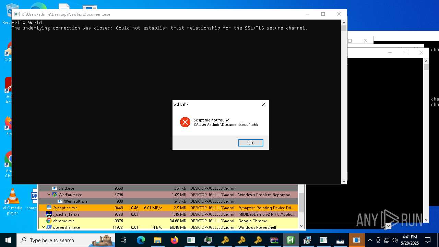Launch Microsoft Edge from taskbar
This screenshot has height=247, width=439.
click(141, 240)
